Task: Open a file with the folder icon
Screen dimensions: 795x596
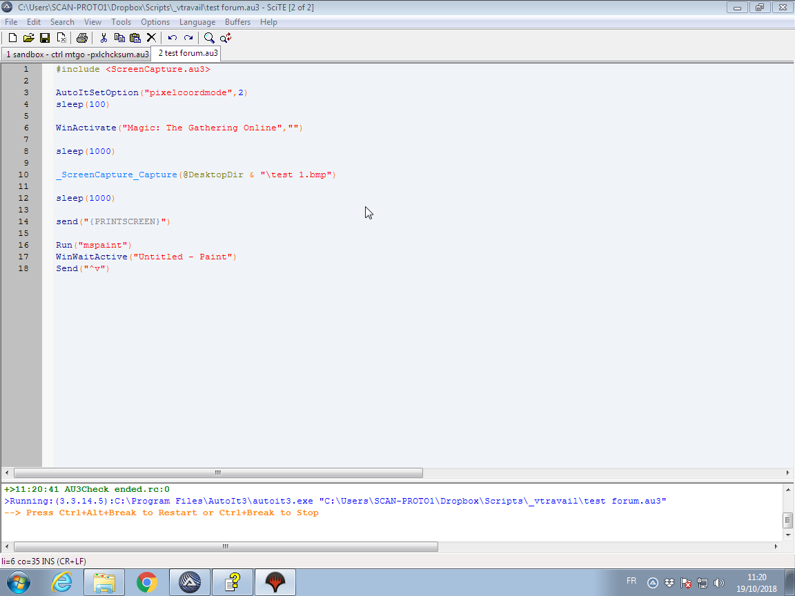Action: (x=28, y=38)
